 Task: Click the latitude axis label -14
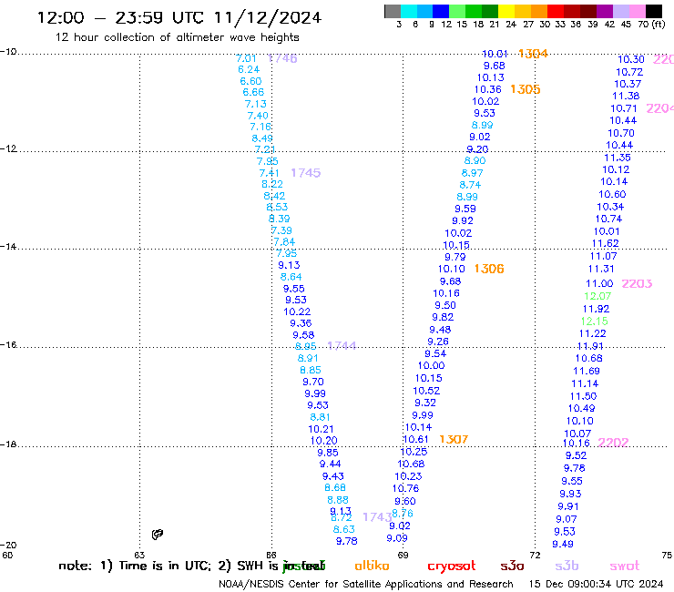(8, 246)
